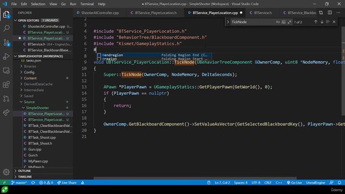Change CRLF line ending

(268, 183)
